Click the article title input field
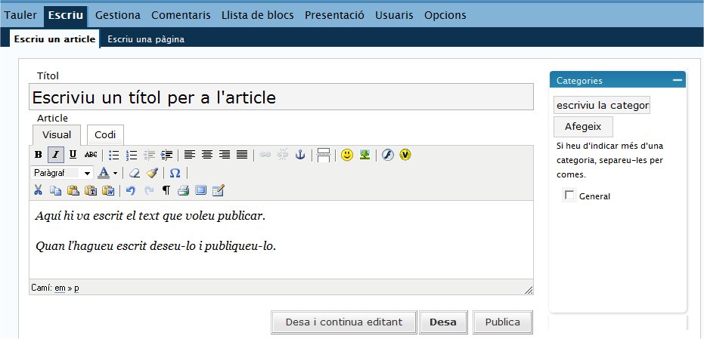Image resolution: width=704 pixels, height=339 pixels. pos(281,97)
